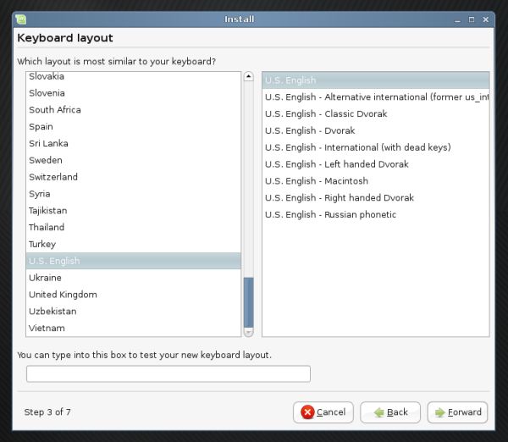Viewport: 508px width, 442px height.
Task: Close the Install window
Action: (x=486, y=19)
